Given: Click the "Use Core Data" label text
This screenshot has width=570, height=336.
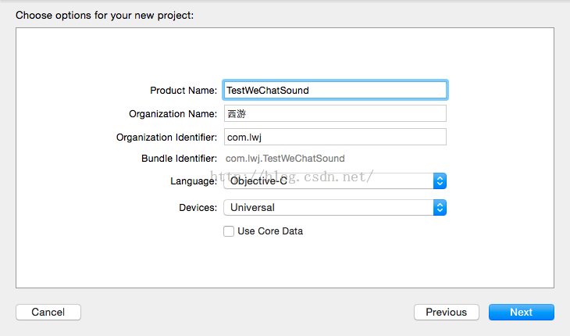Looking at the screenshot, I should pyautogui.click(x=270, y=231).
